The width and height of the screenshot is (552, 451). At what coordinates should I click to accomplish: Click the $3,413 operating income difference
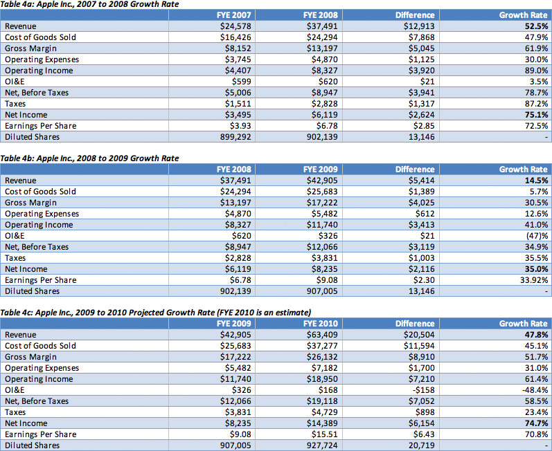[421, 225]
